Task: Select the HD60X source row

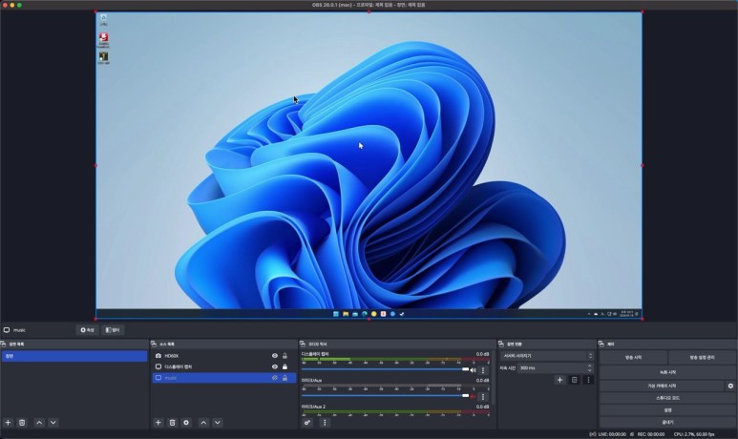Action: pos(224,356)
